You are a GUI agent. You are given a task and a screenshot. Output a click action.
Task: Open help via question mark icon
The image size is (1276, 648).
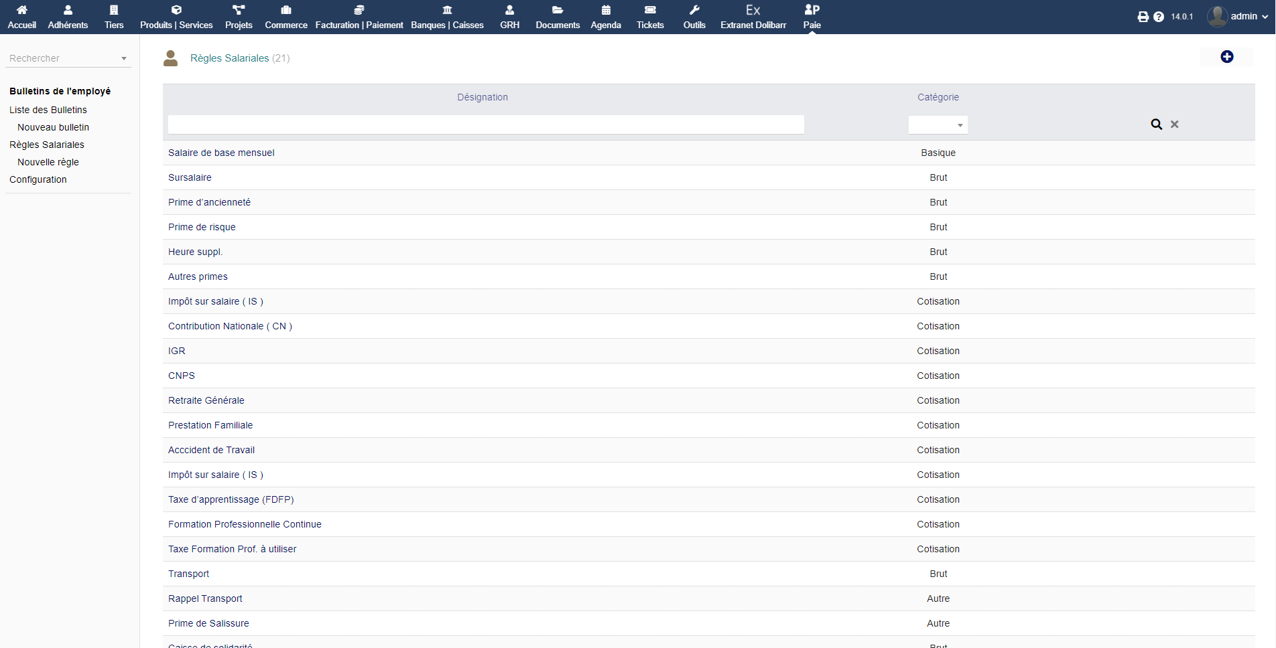(x=1159, y=17)
